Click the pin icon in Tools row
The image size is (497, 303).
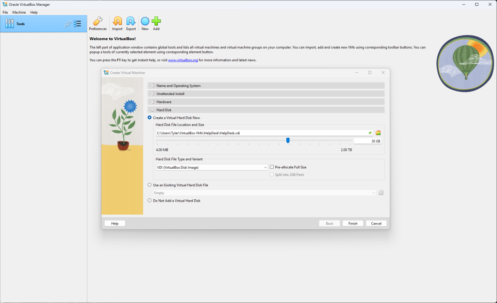coord(68,24)
